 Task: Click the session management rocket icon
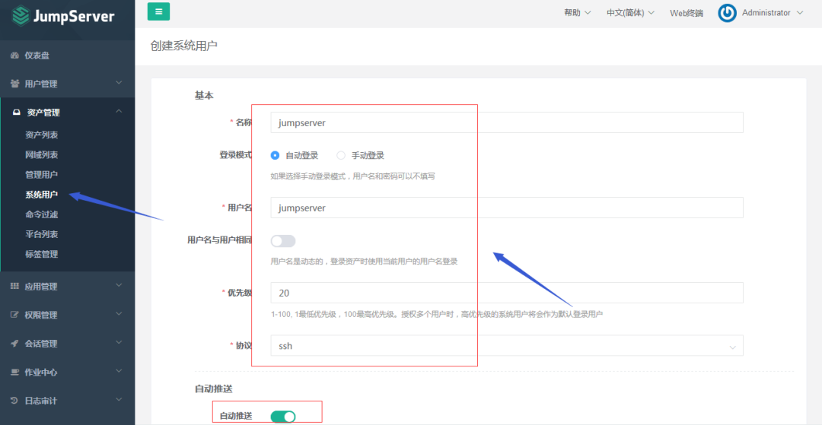pos(14,344)
